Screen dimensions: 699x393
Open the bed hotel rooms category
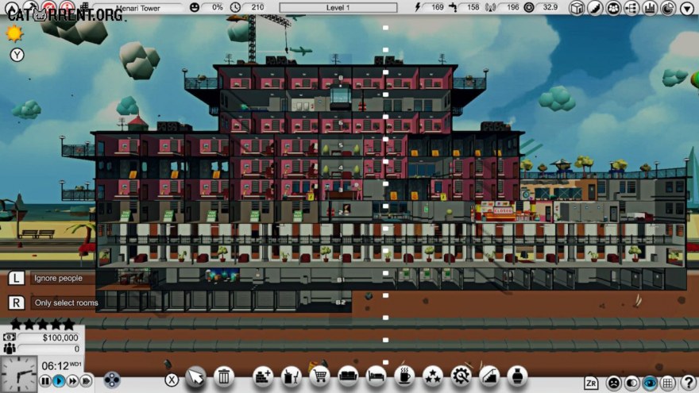pos(377,377)
